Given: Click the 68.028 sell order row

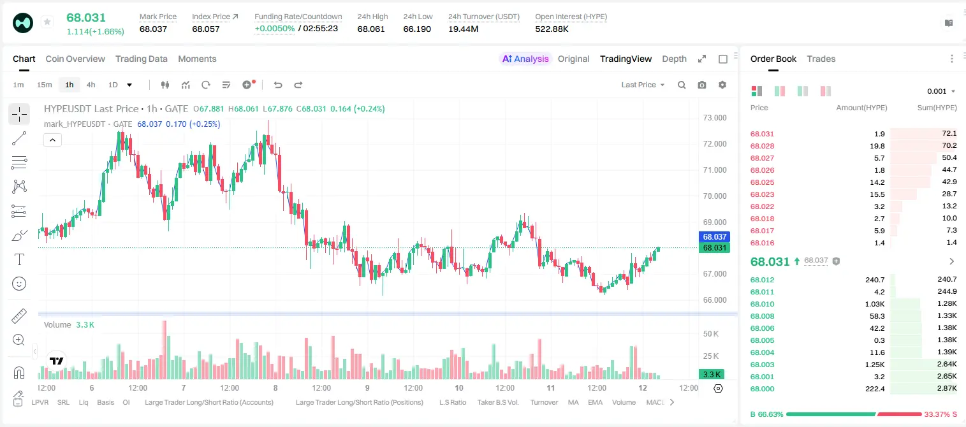Looking at the screenshot, I should pos(853,146).
